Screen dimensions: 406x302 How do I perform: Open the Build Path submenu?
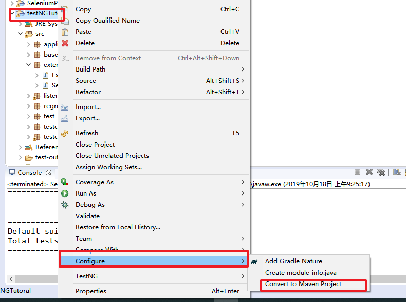coord(154,69)
